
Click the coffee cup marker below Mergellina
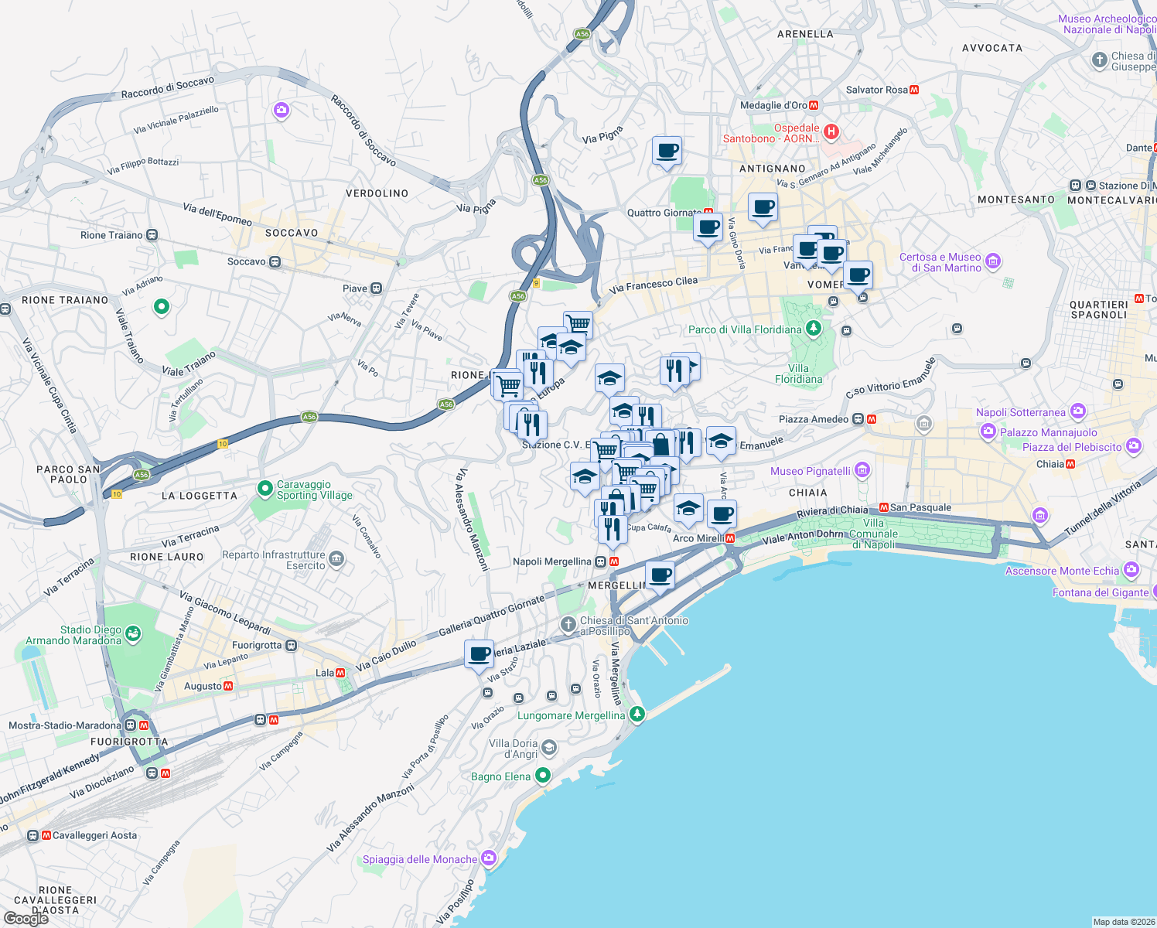659,574
